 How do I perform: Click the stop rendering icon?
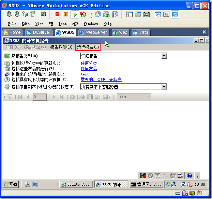(x=72, y=97)
